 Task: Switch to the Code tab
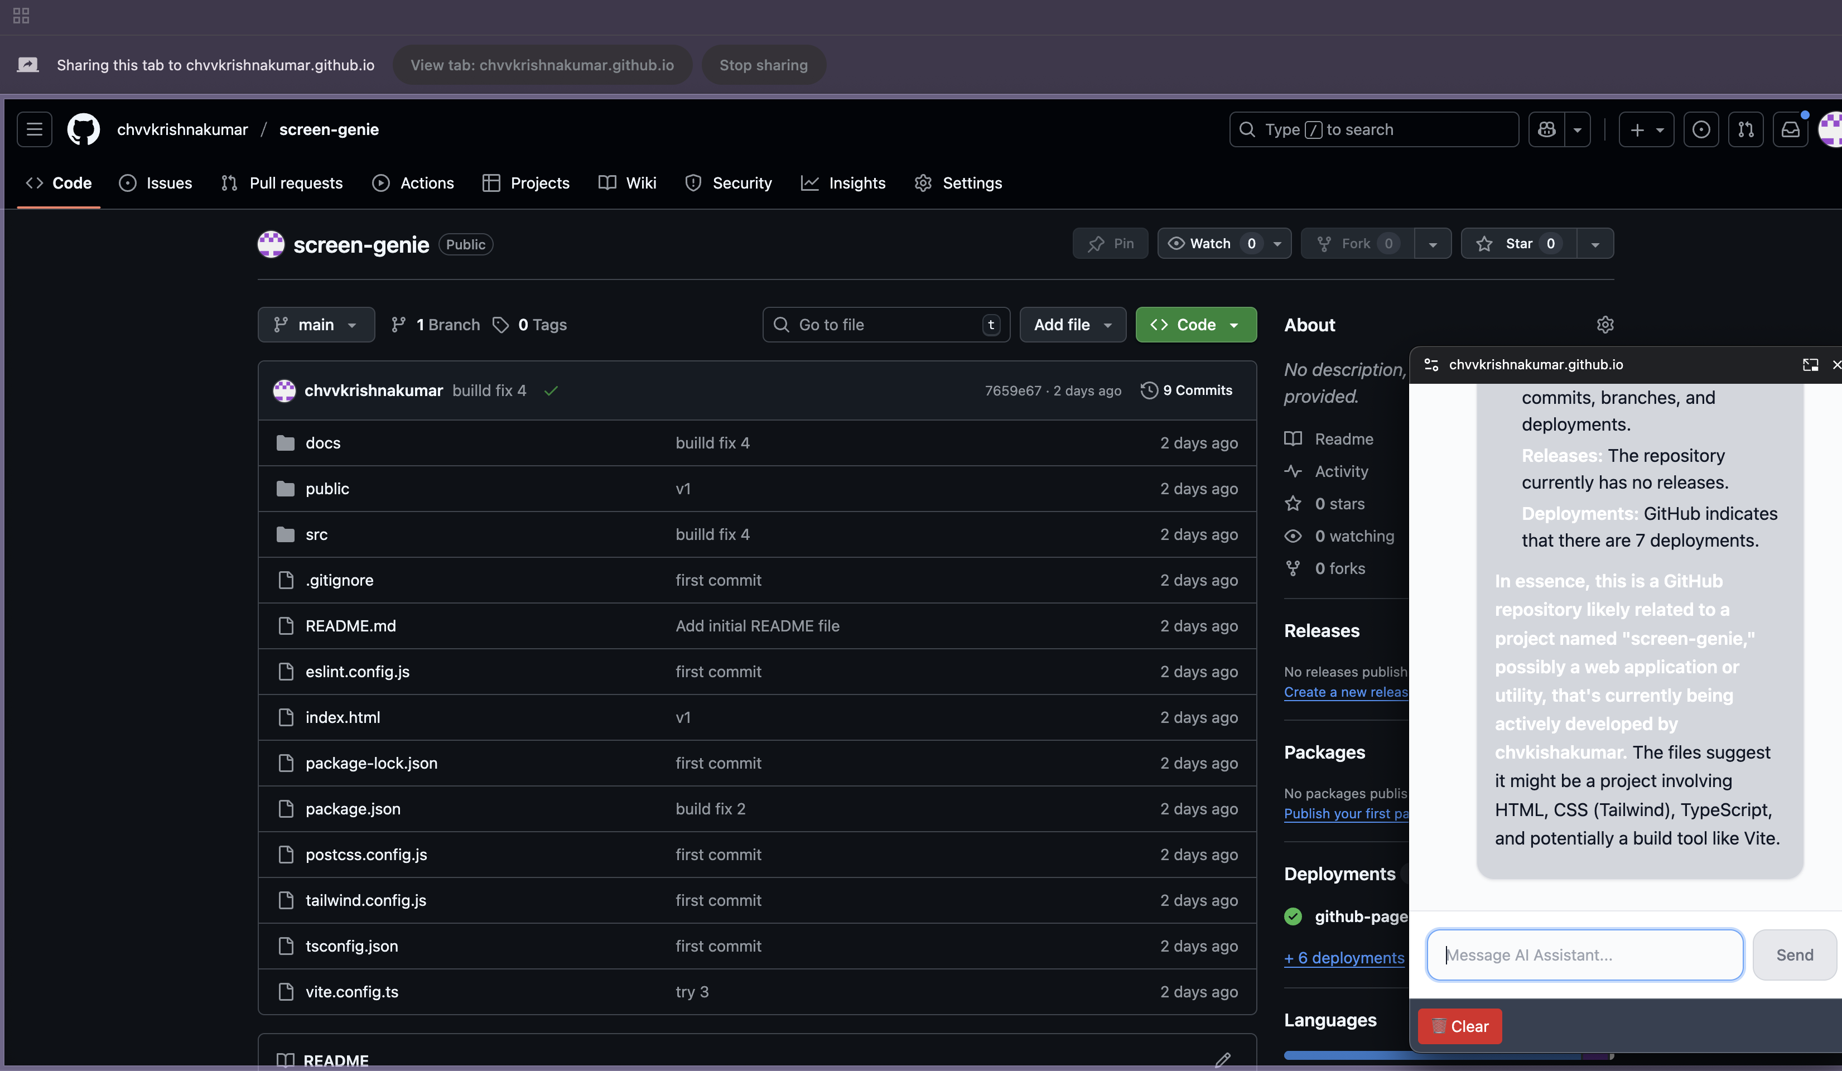59,183
